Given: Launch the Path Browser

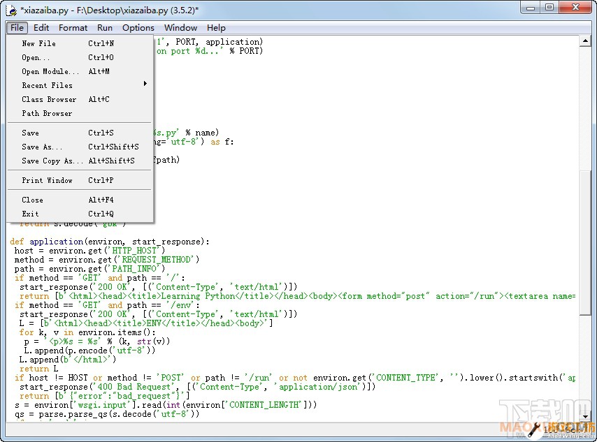Looking at the screenshot, I should tap(80, 113).
